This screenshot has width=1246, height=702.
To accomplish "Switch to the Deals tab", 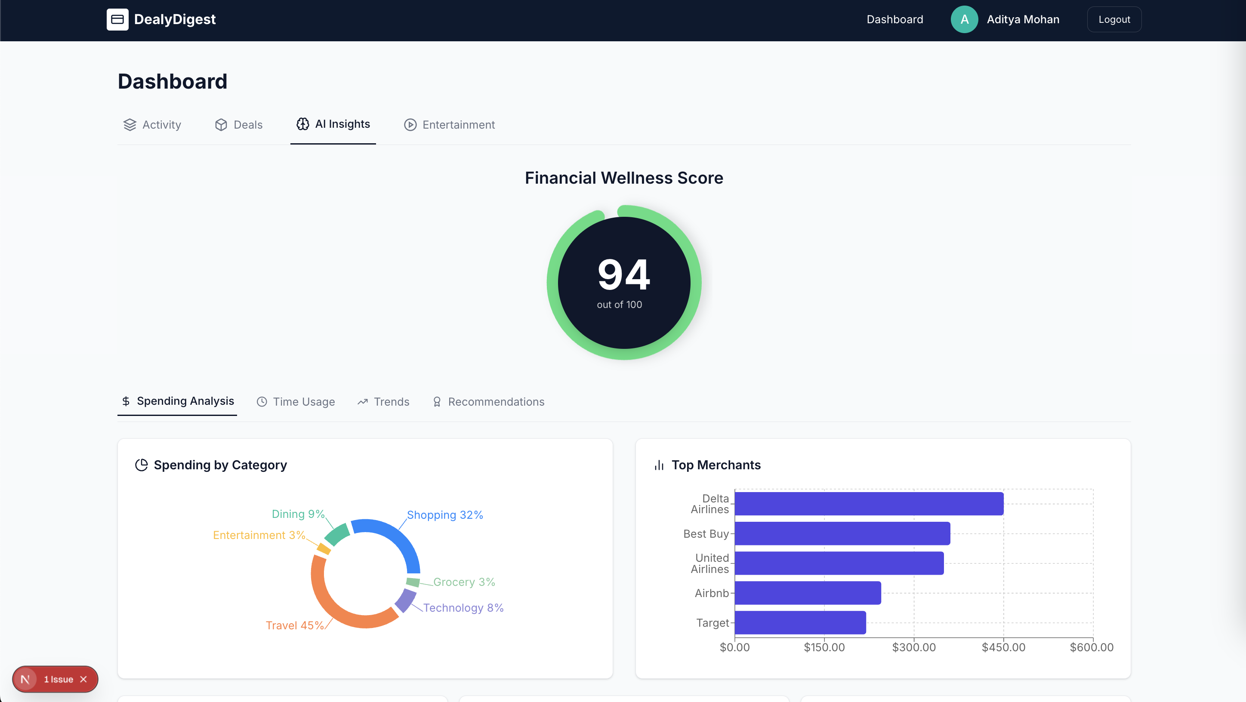I will coord(239,125).
